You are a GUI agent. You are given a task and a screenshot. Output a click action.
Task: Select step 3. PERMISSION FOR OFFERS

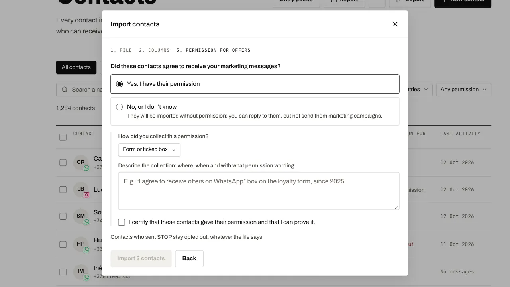214,50
